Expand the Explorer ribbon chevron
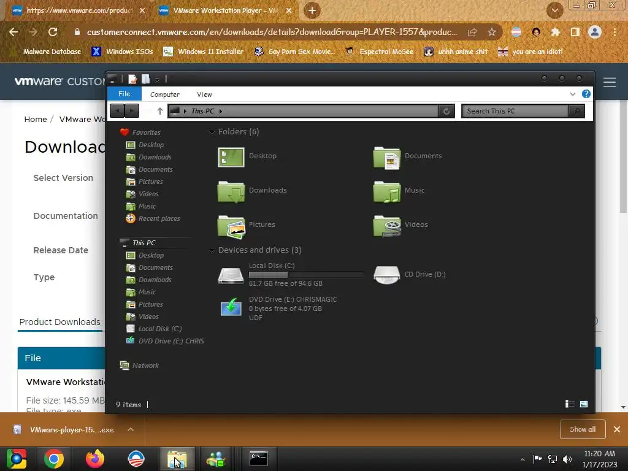 572,94
